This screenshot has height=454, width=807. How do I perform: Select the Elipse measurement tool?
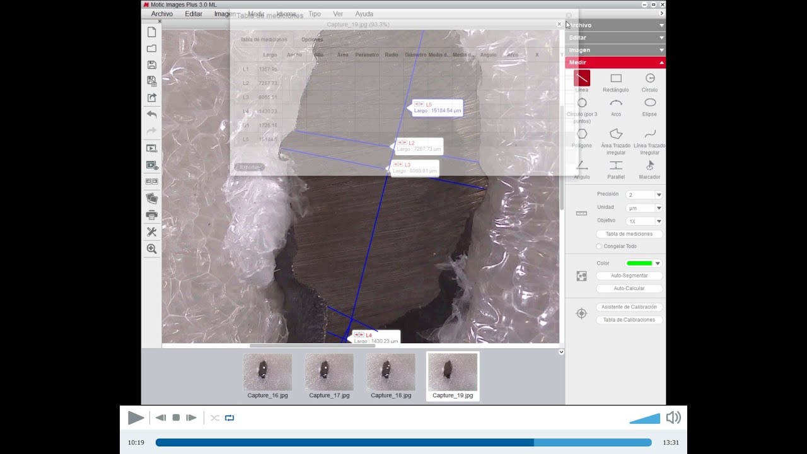[x=650, y=103]
